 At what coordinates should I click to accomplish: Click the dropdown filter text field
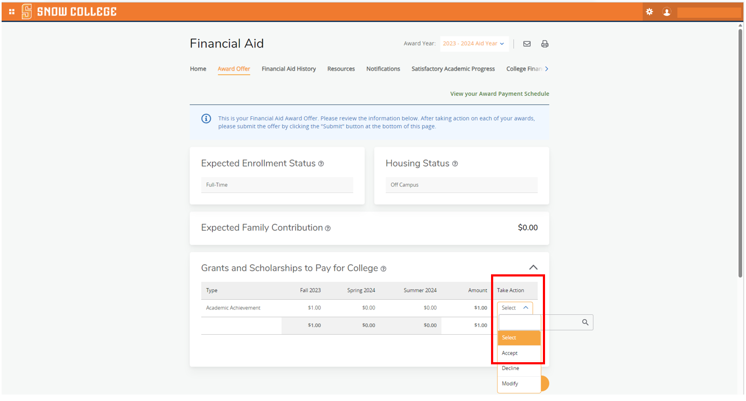click(x=519, y=322)
